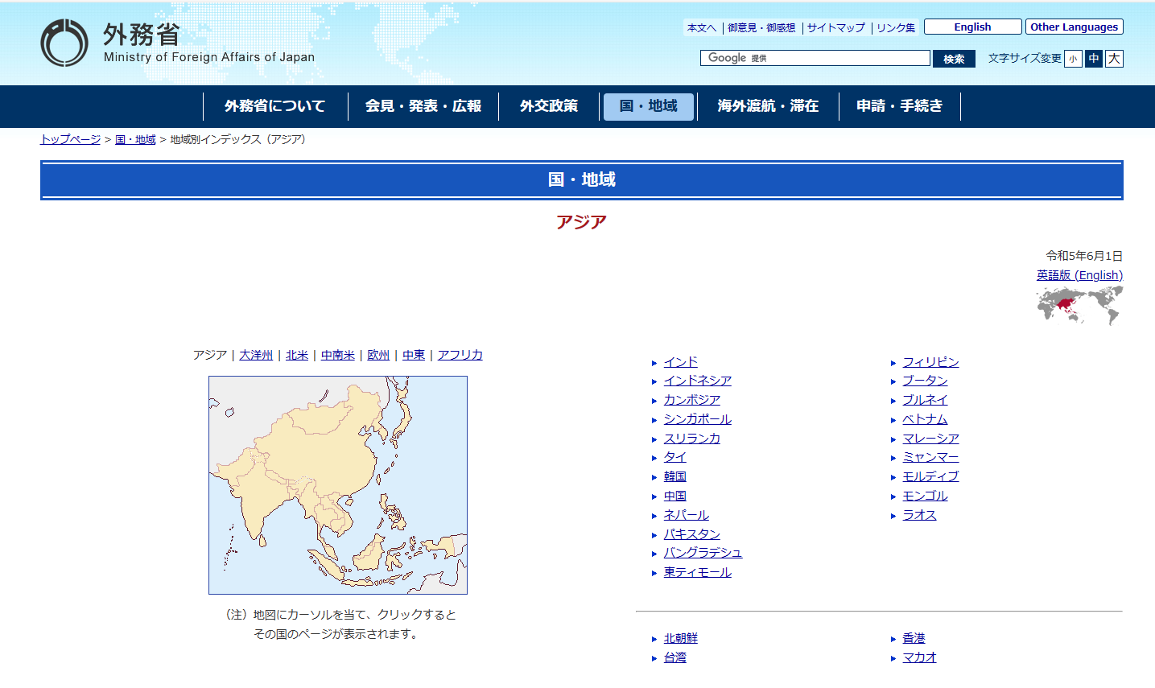
Task: Open the インドネシア country link
Action: click(697, 381)
